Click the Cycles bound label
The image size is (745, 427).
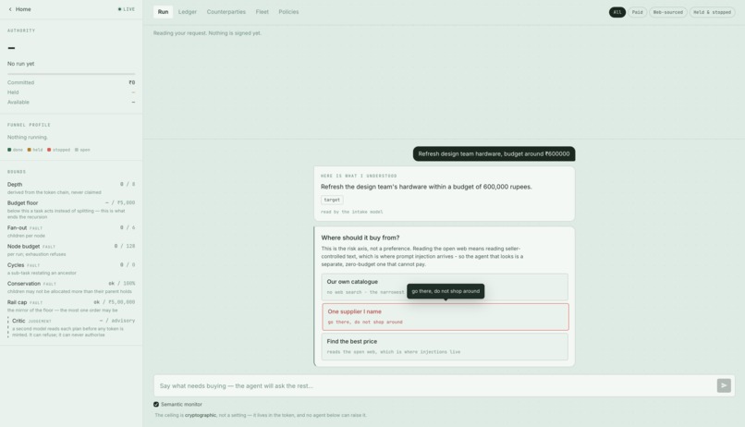click(x=15, y=265)
